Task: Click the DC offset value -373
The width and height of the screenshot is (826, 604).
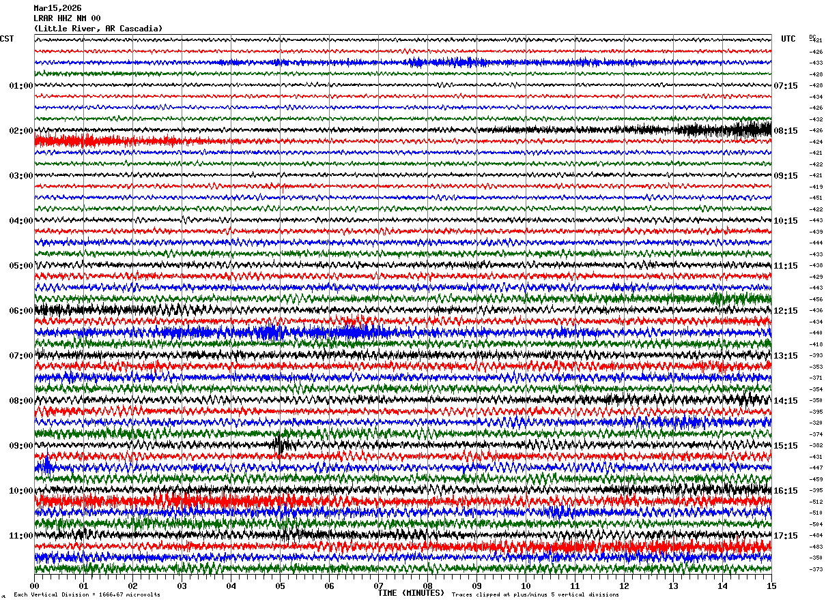Action: (x=816, y=569)
